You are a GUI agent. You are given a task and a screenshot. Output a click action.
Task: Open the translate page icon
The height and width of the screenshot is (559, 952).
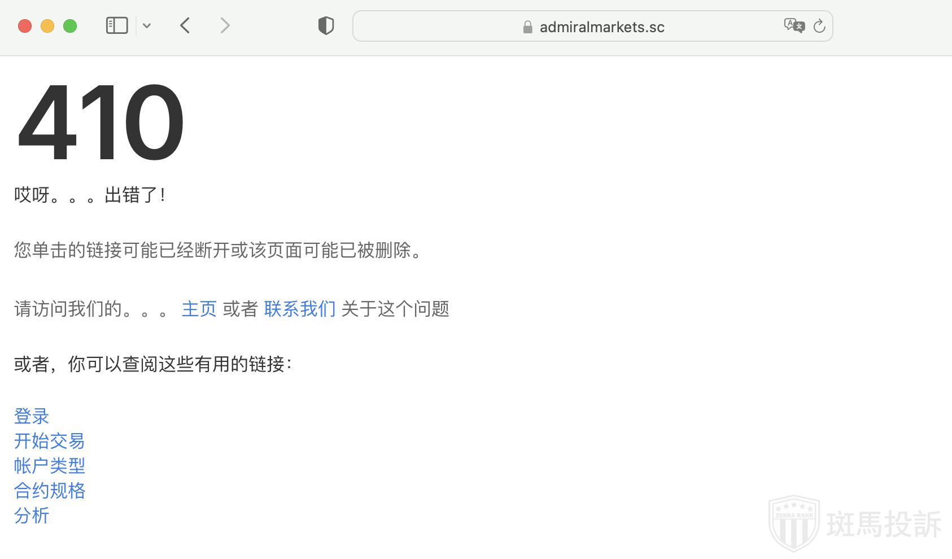click(794, 26)
